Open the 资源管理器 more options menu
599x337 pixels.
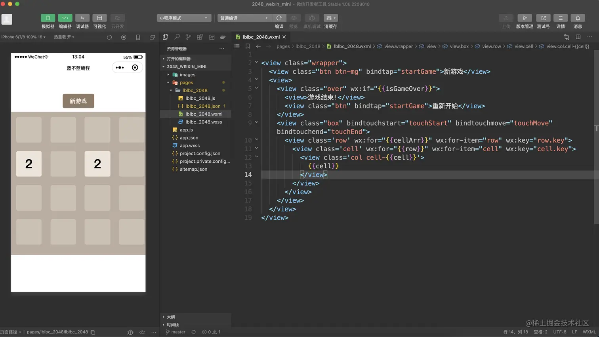click(222, 49)
